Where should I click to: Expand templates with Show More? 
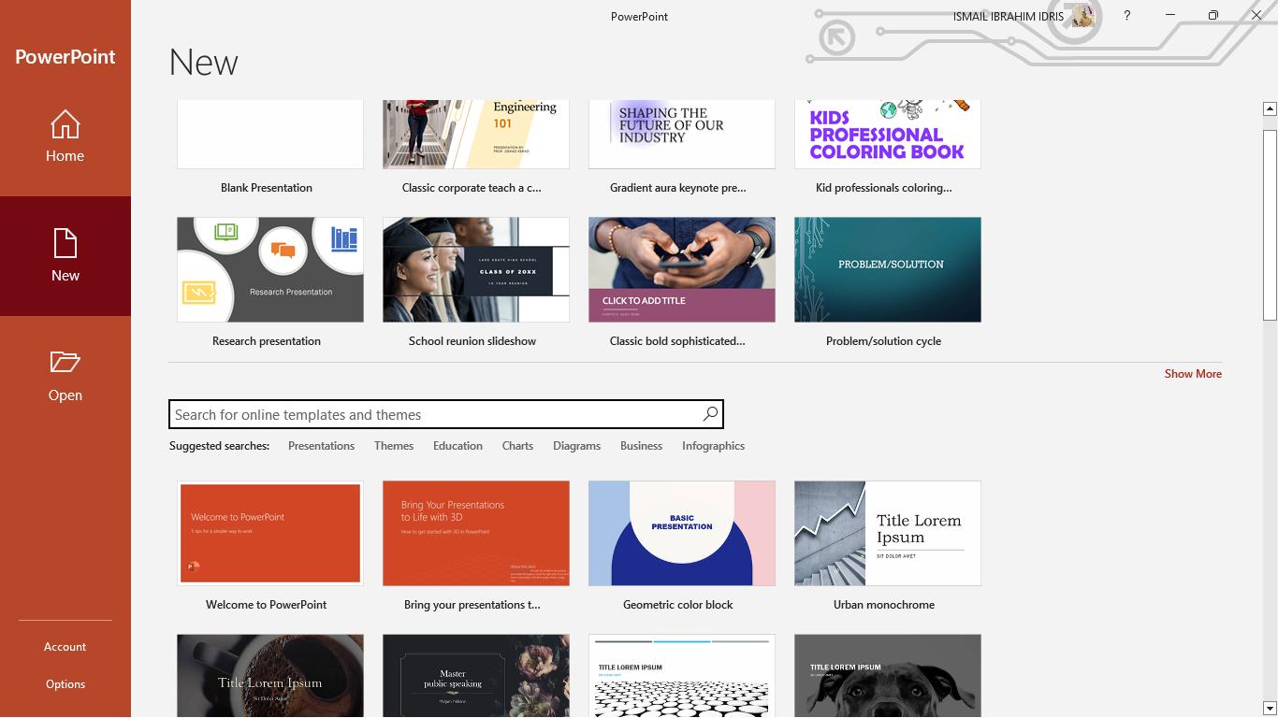point(1192,374)
